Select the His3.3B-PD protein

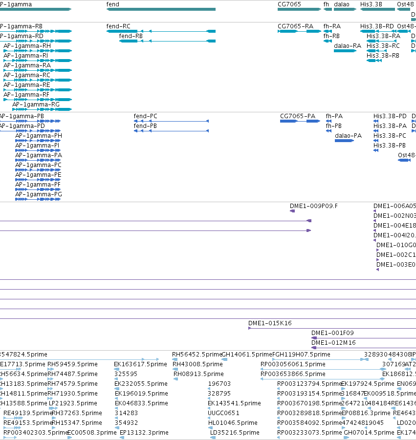coord(376,121)
